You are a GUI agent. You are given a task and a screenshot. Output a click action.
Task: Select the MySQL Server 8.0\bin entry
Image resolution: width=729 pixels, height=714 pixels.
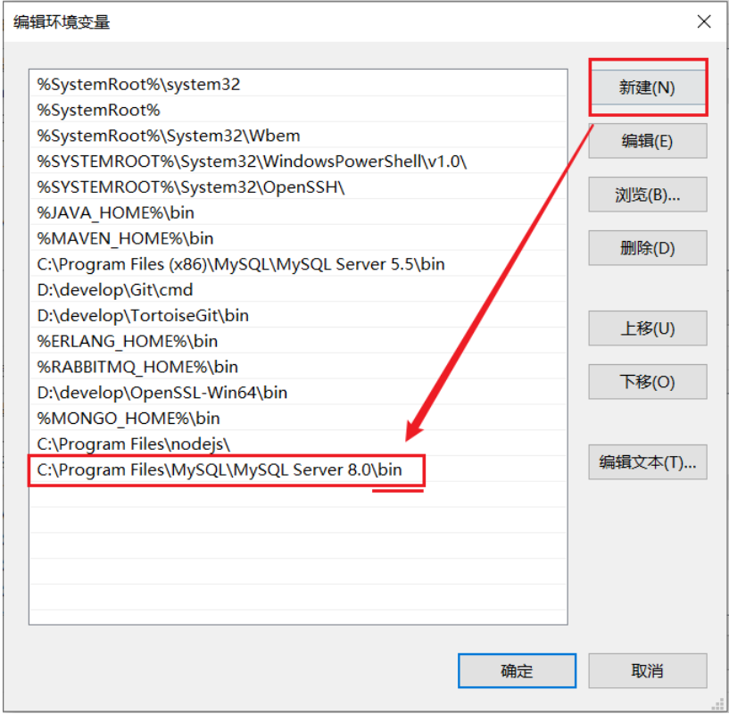tap(298, 469)
